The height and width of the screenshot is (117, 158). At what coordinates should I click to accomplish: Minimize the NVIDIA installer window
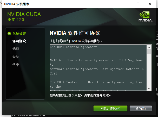pyautogui.click(x=126, y=4)
